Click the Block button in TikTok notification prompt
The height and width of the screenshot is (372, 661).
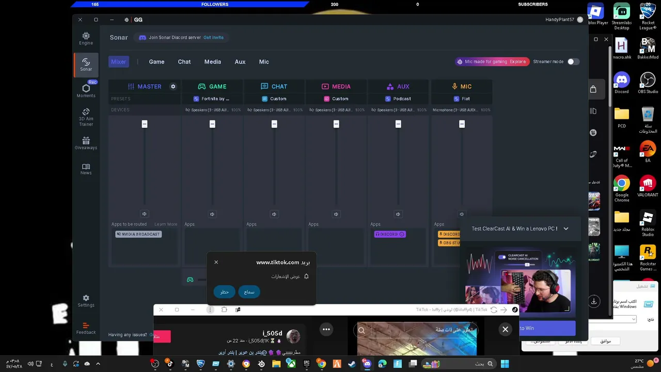click(x=224, y=292)
